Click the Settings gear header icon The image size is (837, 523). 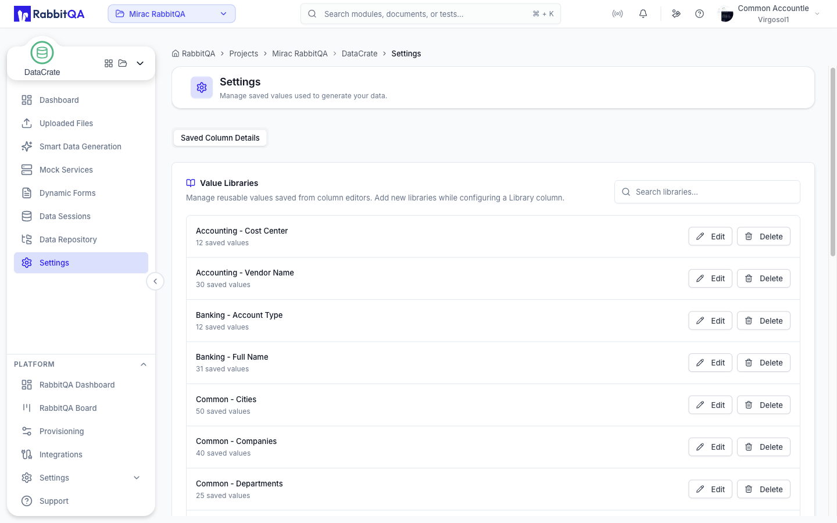click(x=202, y=88)
